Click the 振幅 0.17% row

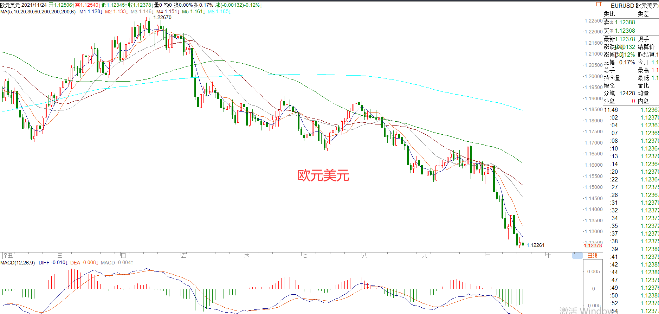(x=619, y=63)
